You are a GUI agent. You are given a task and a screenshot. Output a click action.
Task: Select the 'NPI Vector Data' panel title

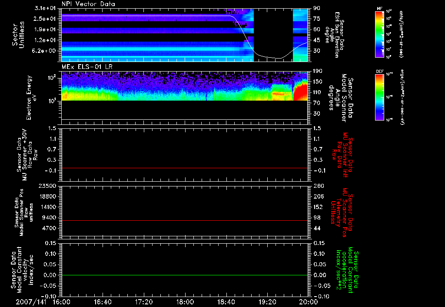coord(88,4)
